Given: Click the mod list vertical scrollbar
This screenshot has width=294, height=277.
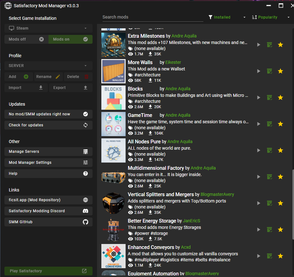Looking at the screenshot, I should [x=293, y=204].
